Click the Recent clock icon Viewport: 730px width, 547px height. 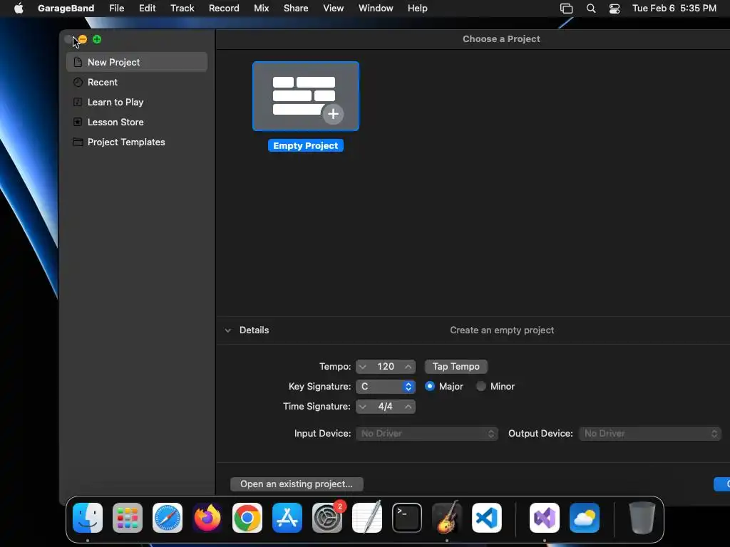click(x=78, y=83)
